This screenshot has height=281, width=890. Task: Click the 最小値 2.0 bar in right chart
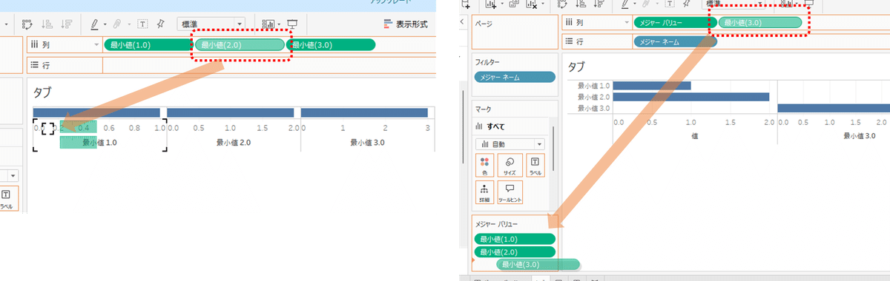tap(691, 97)
